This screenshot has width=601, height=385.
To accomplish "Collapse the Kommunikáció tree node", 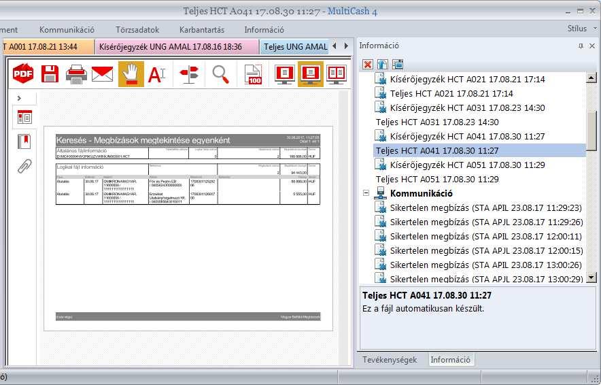I will (366, 193).
